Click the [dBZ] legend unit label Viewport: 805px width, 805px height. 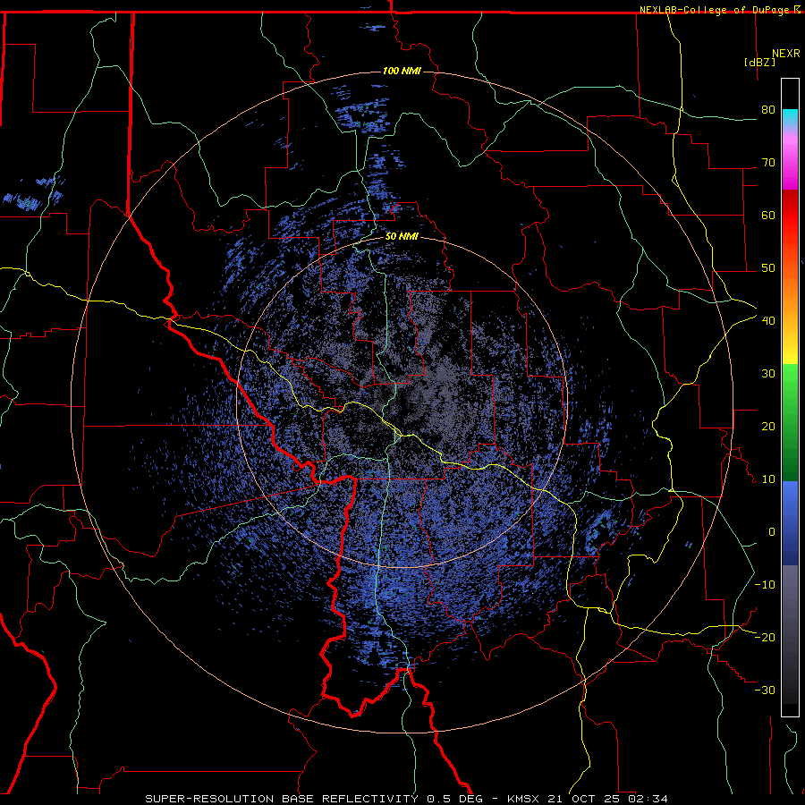pos(759,62)
